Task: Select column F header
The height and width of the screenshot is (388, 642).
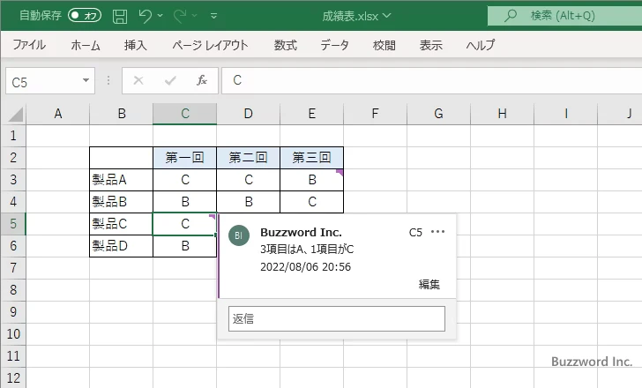Action: [x=375, y=114]
